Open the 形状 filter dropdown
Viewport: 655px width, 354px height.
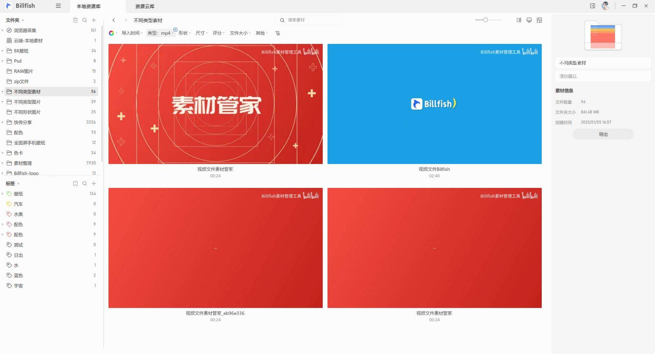coord(184,33)
